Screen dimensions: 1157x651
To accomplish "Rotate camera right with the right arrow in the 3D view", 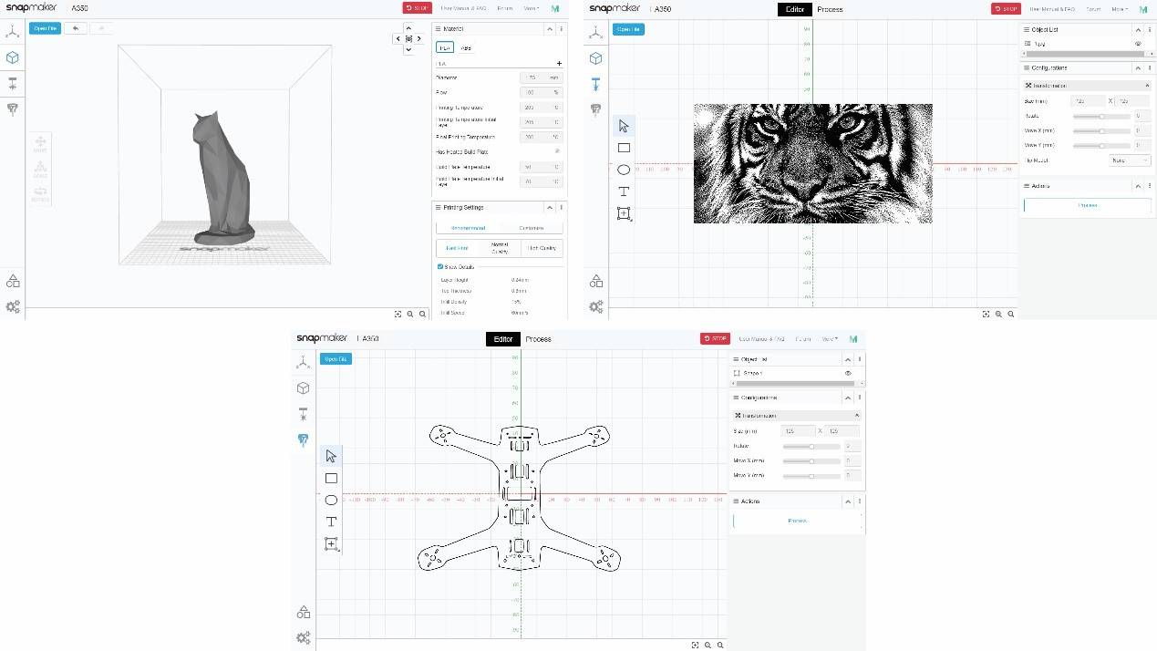I will click(x=420, y=39).
